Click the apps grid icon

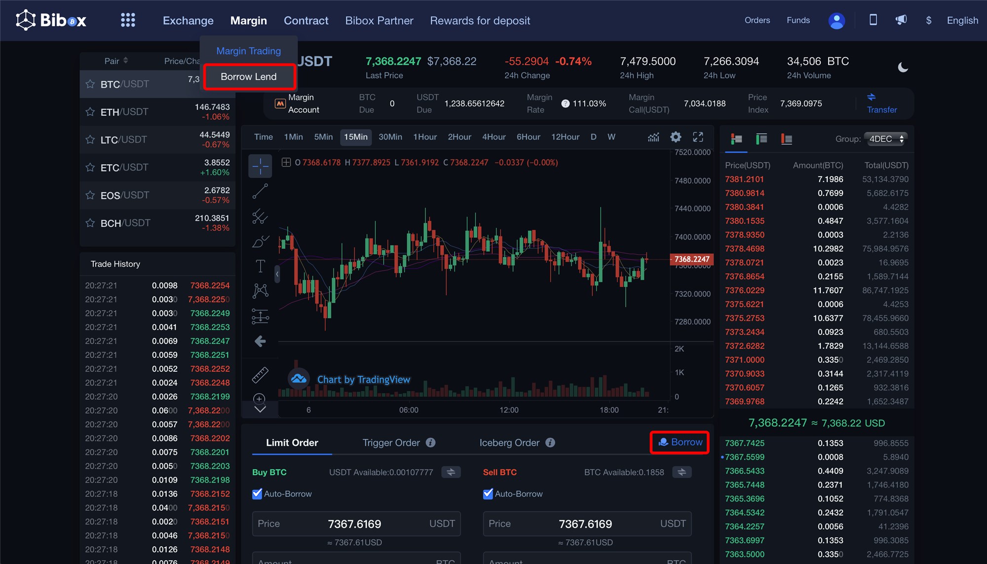(x=128, y=20)
